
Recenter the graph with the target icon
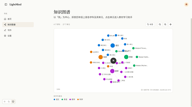(x=171, y=24)
